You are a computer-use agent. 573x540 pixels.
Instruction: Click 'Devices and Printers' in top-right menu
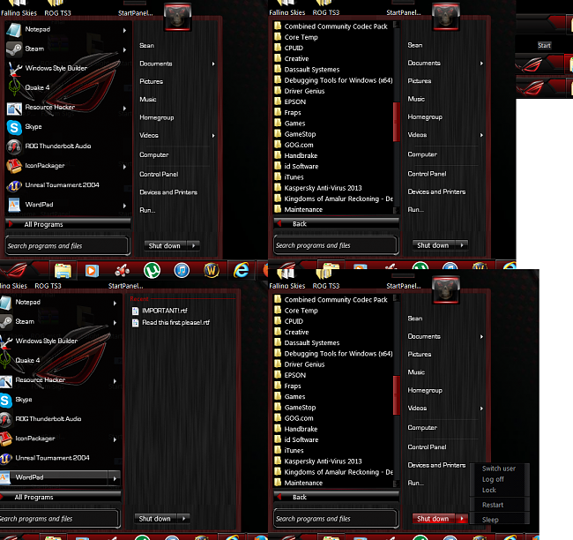436,192
